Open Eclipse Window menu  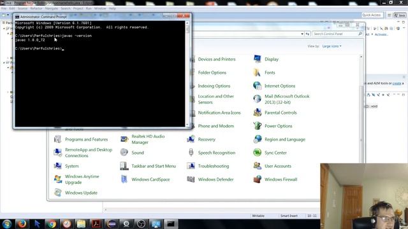tap(100, 8)
